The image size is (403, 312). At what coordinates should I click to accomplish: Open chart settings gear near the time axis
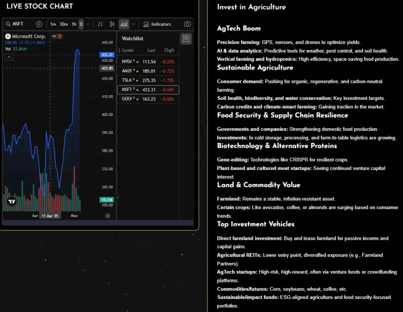pos(108,216)
